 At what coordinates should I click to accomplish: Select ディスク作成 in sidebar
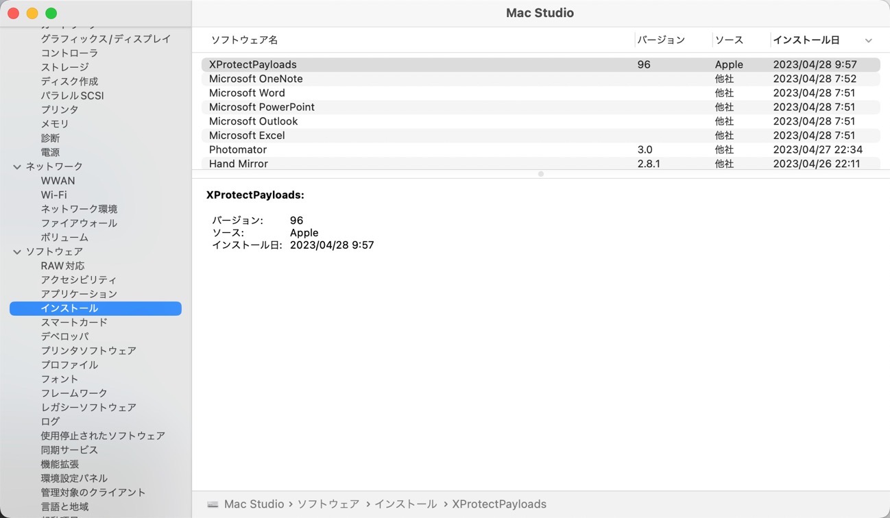click(69, 82)
